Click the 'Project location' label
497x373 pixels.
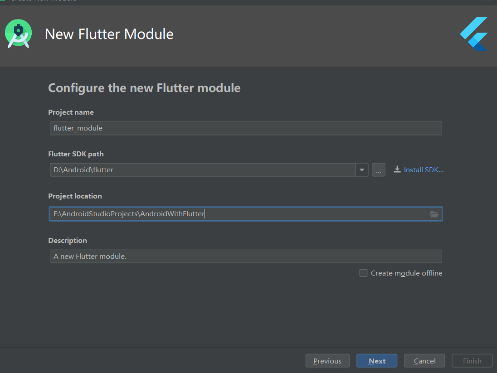click(x=75, y=196)
